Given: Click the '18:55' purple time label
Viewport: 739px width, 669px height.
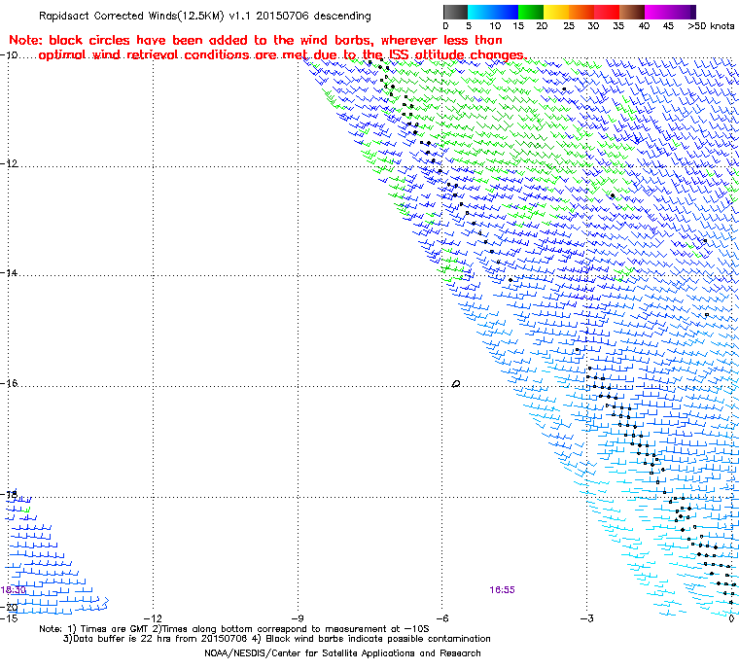Looking at the screenshot, I should [x=502, y=590].
